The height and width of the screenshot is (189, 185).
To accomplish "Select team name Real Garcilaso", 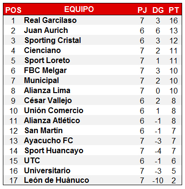I will 50,20.
